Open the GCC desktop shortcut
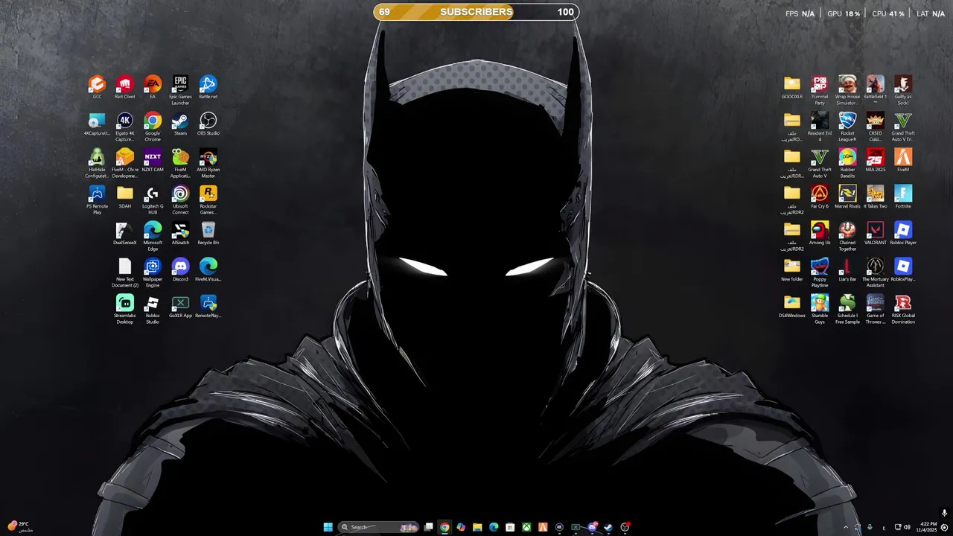Viewport: 953px width, 536px height. (x=97, y=87)
